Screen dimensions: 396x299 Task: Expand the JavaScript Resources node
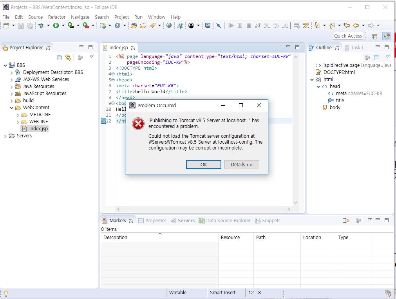coord(11,94)
